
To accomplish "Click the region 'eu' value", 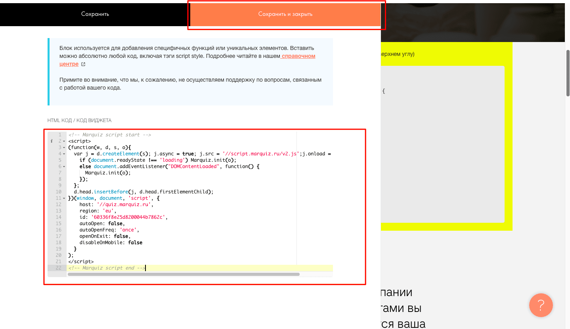I will (108, 211).
